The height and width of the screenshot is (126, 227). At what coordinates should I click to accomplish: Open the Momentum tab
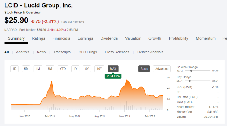tap(206, 38)
